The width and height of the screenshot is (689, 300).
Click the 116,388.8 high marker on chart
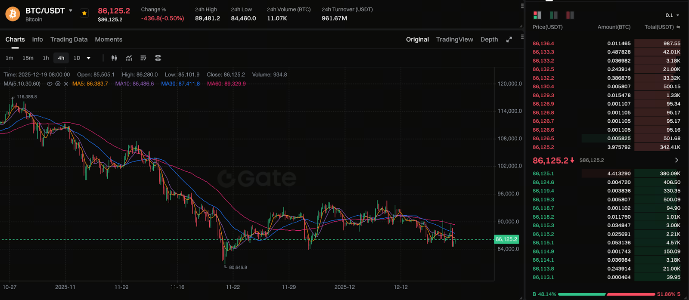(x=27, y=97)
